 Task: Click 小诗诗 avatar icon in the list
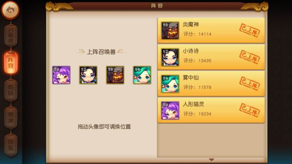click(170, 57)
